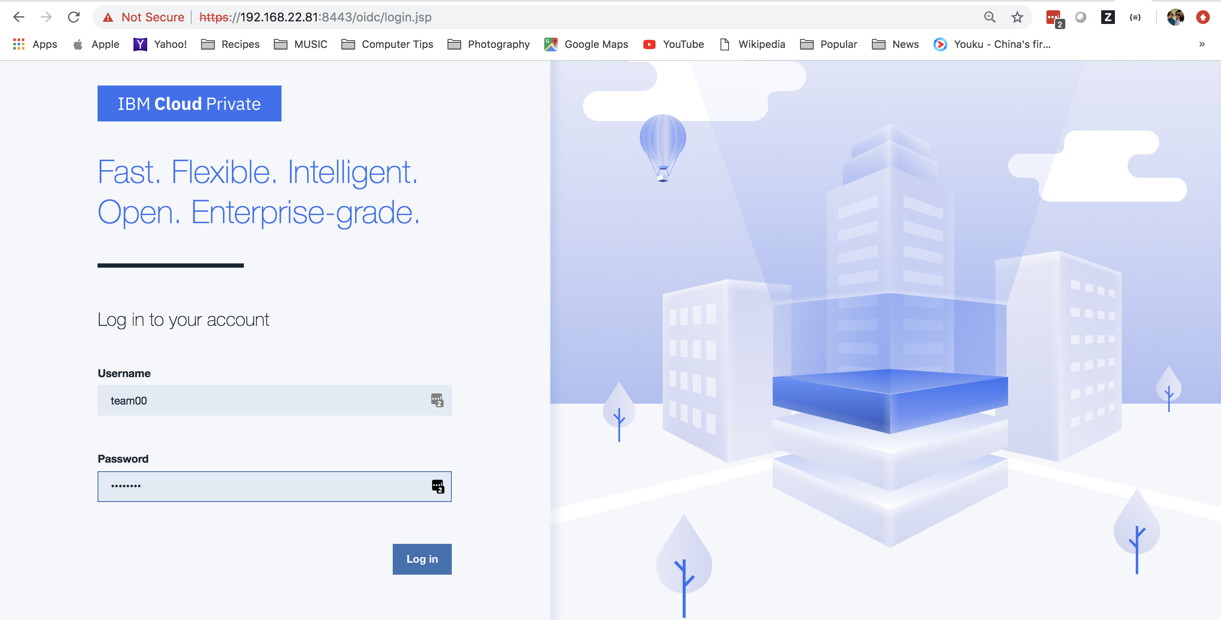
Task: Expand the Computer Tips bookmark folder
Action: pyautogui.click(x=387, y=44)
